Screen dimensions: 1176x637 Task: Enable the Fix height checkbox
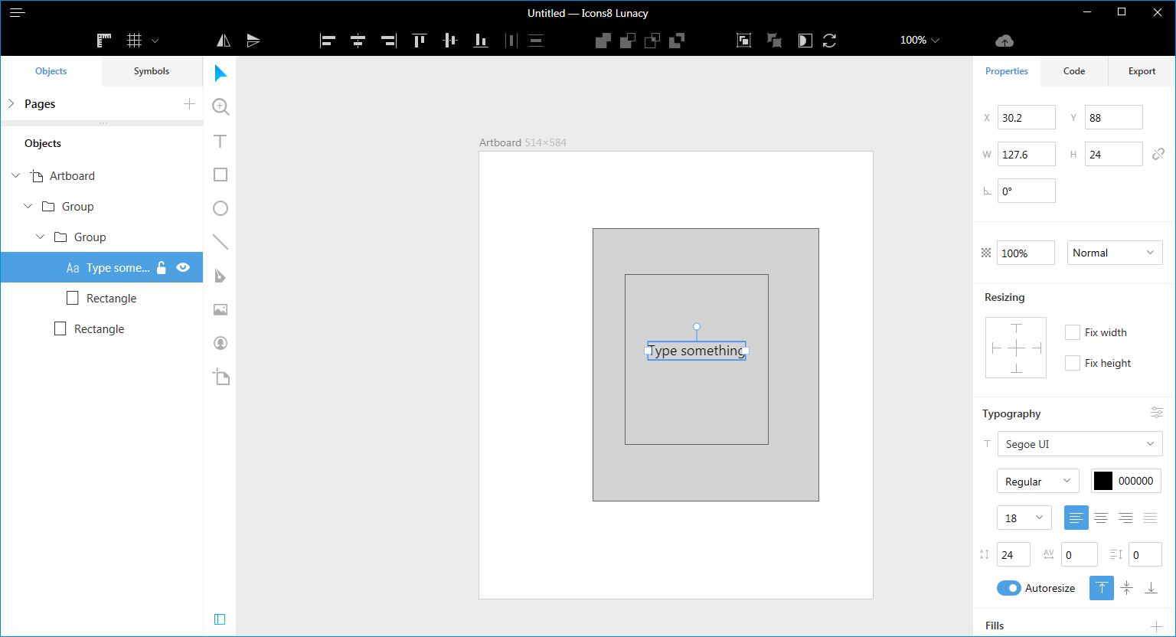(1073, 363)
